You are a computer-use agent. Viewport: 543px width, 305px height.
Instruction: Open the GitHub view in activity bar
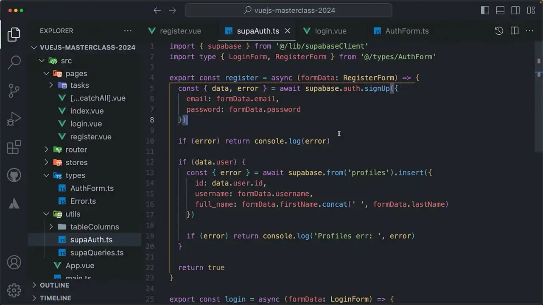14,175
